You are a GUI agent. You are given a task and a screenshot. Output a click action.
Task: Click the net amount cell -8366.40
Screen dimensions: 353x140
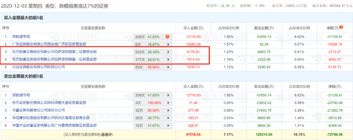pyautogui.click(x=335, y=125)
